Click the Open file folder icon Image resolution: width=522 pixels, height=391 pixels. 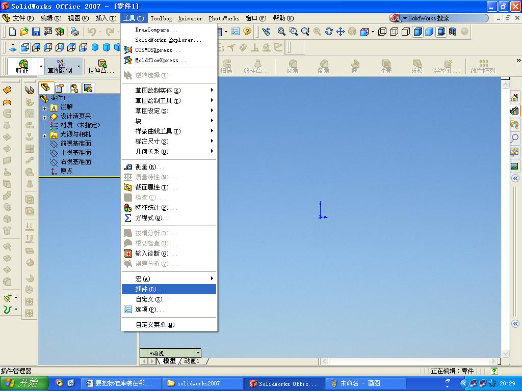click(24, 32)
